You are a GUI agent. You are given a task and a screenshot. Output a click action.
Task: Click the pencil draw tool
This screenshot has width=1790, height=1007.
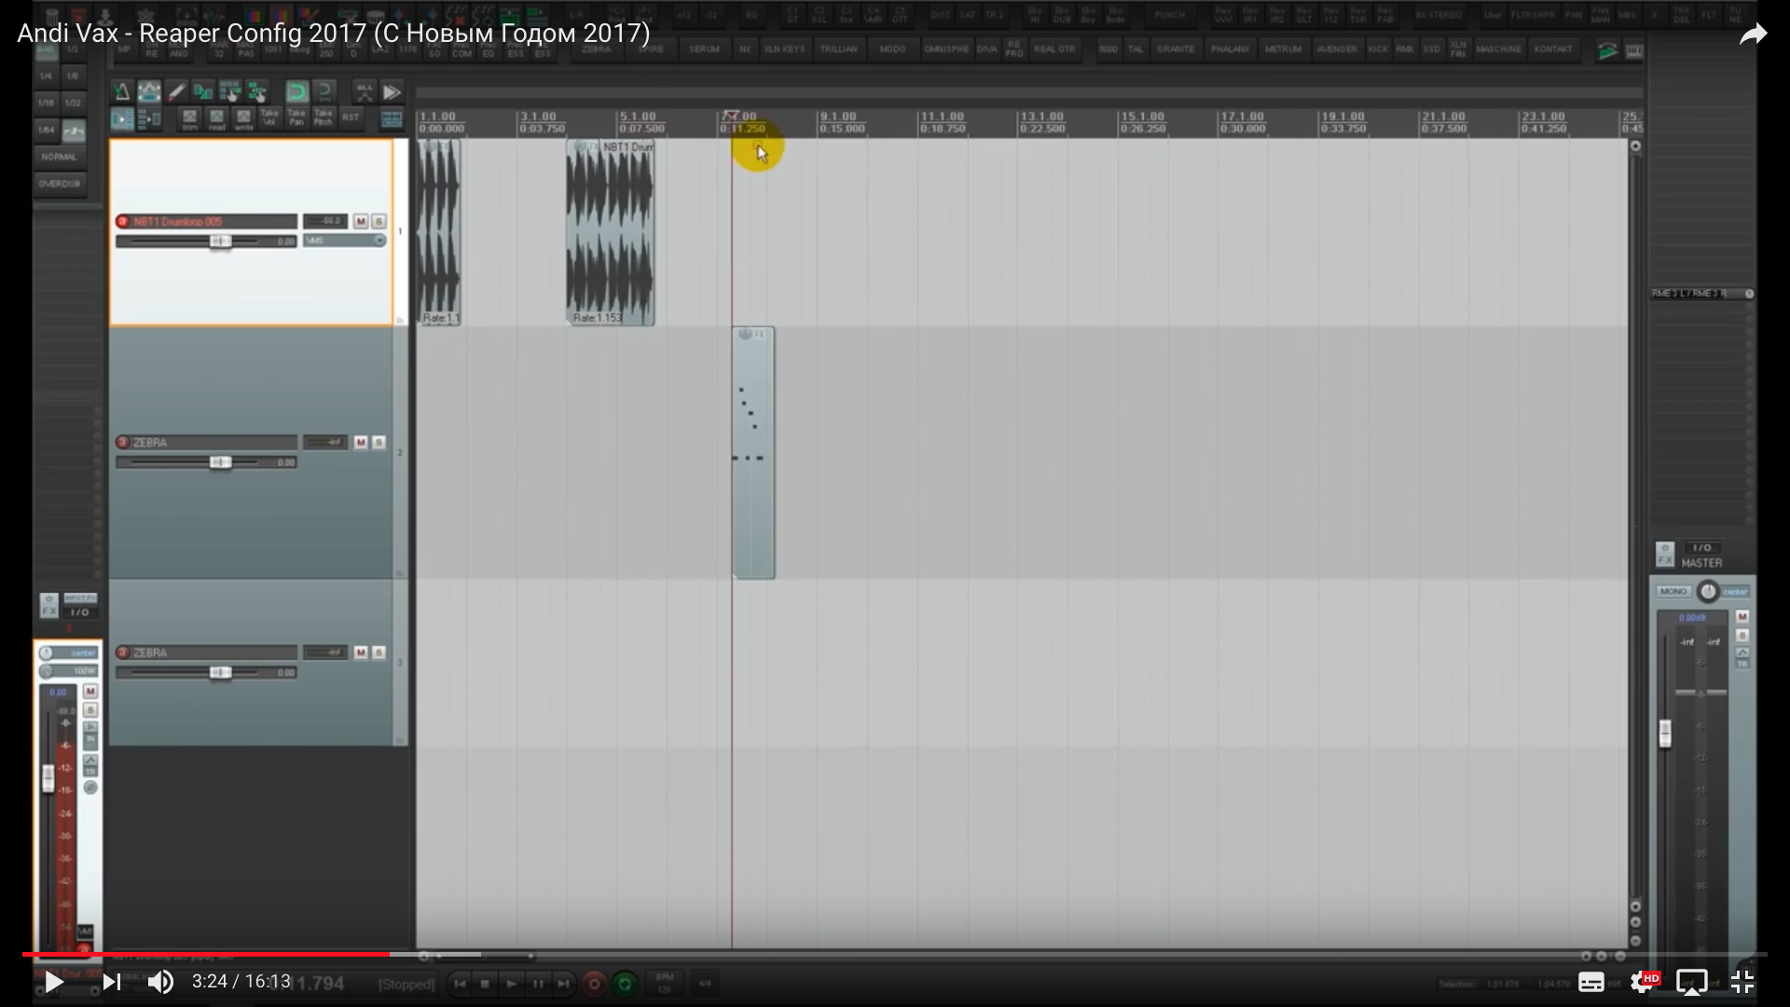click(x=176, y=91)
